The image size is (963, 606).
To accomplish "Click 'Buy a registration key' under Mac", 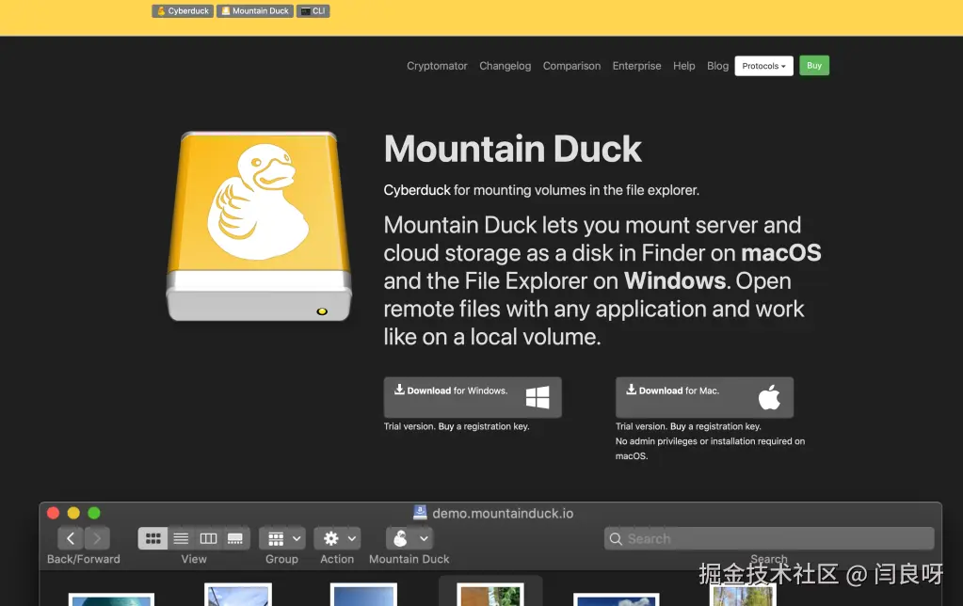I will pos(715,426).
